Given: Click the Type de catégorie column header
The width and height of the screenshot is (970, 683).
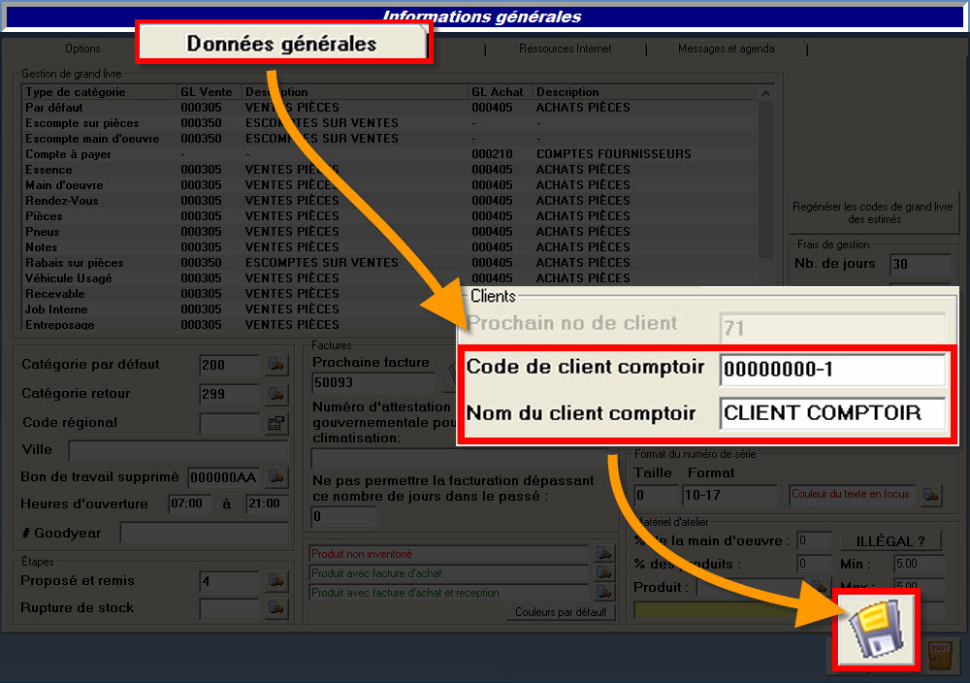Looking at the screenshot, I should [100, 92].
